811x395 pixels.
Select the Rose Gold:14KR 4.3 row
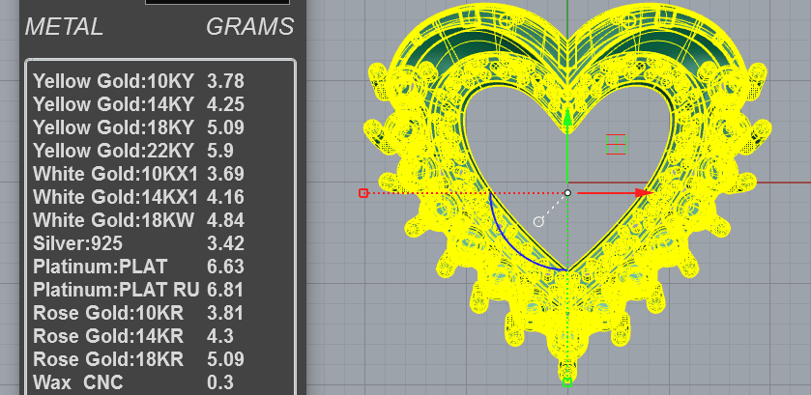133,337
